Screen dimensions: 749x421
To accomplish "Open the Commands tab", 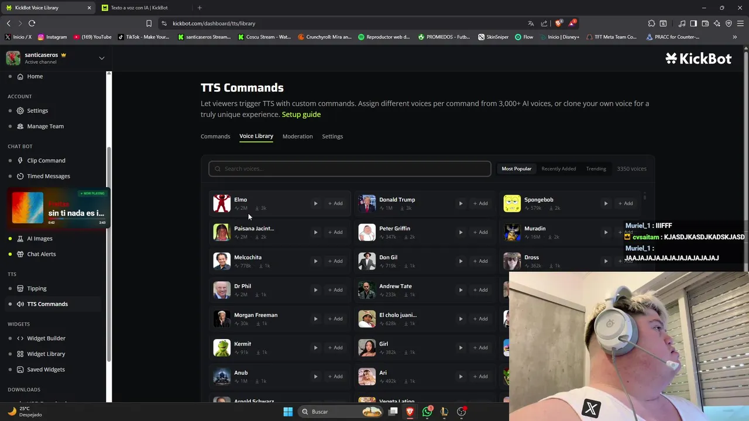I will point(215,136).
